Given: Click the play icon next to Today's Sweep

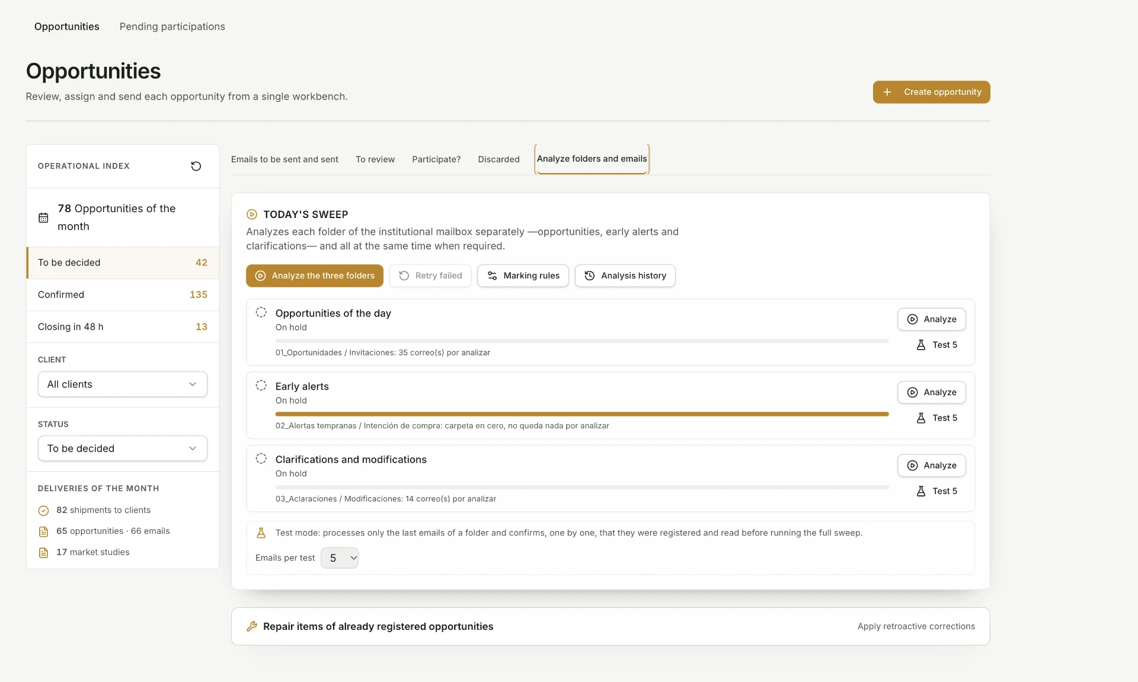Looking at the screenshot, I should tap(252, 214).
